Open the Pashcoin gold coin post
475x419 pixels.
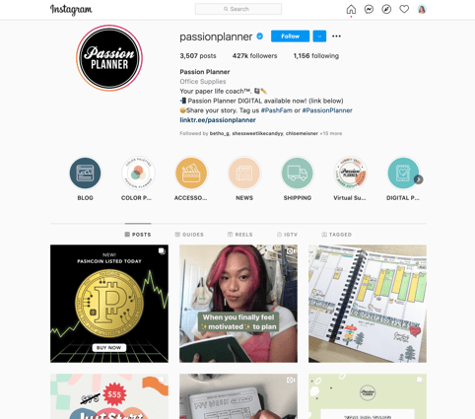click(109, 304)
